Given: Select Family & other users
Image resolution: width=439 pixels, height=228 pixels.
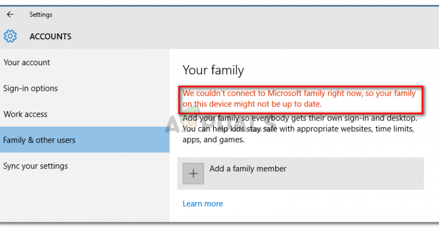Looking at the screenshot, I should [x=39, y=140].
